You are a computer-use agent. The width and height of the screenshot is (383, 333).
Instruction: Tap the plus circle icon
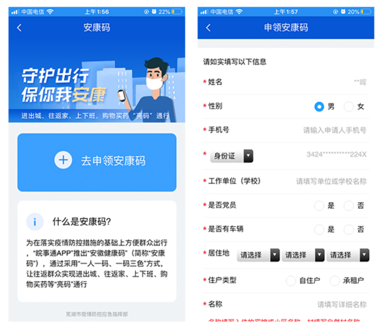(x=63, y=160)
